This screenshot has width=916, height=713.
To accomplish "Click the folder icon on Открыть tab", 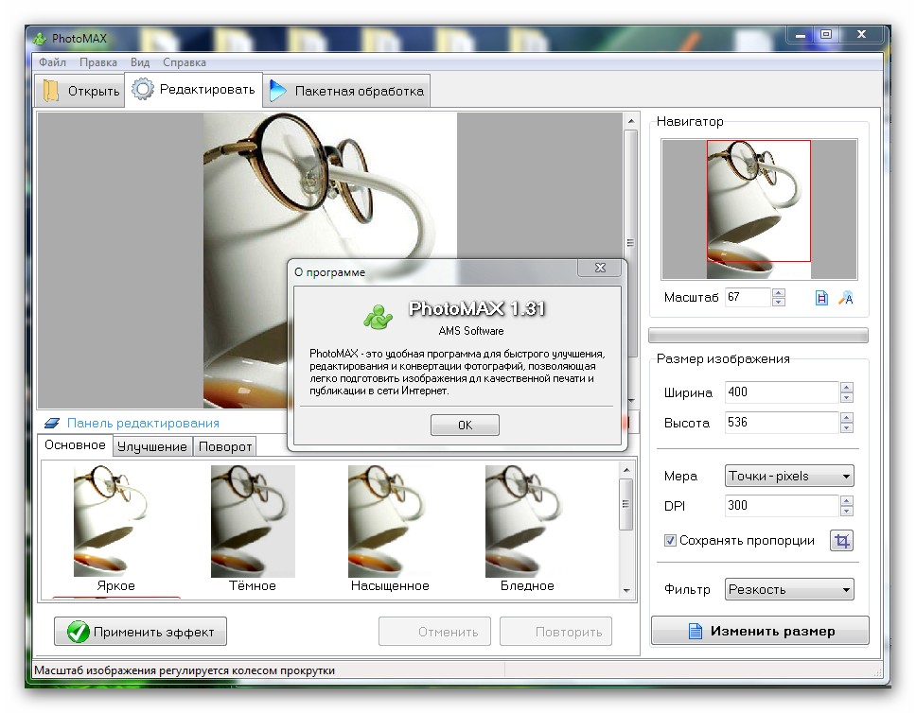I will tap(52, 91).
